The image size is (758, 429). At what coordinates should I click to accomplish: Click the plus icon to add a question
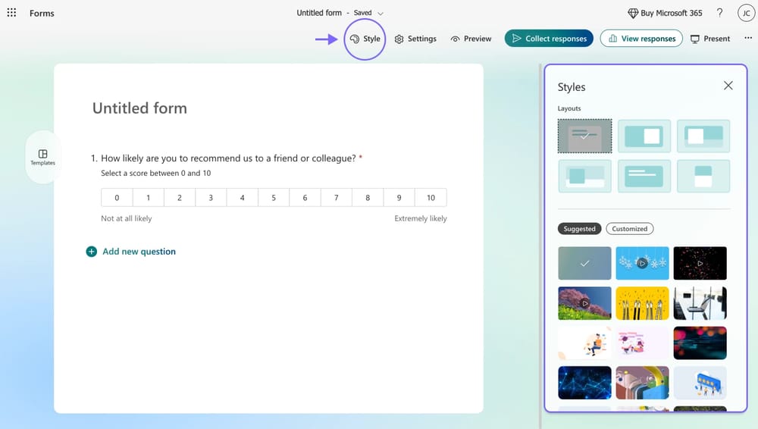pyautogui.click(x=92, y=252)
